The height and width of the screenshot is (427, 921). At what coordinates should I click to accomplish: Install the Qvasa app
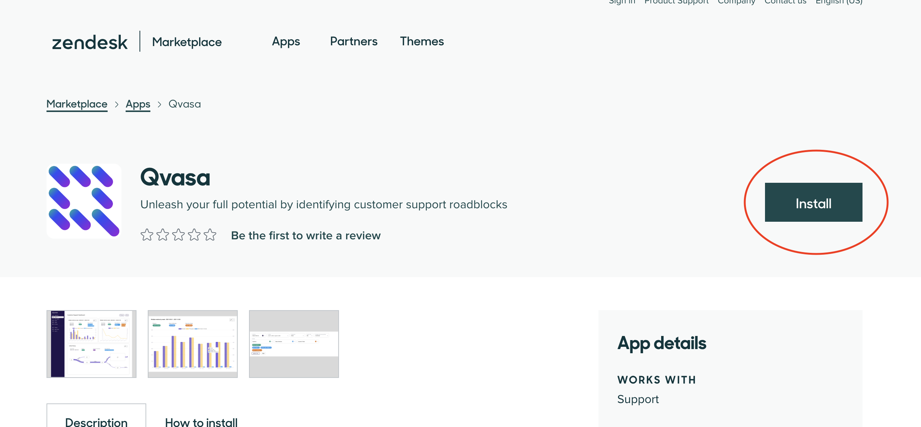coord(814,202)
